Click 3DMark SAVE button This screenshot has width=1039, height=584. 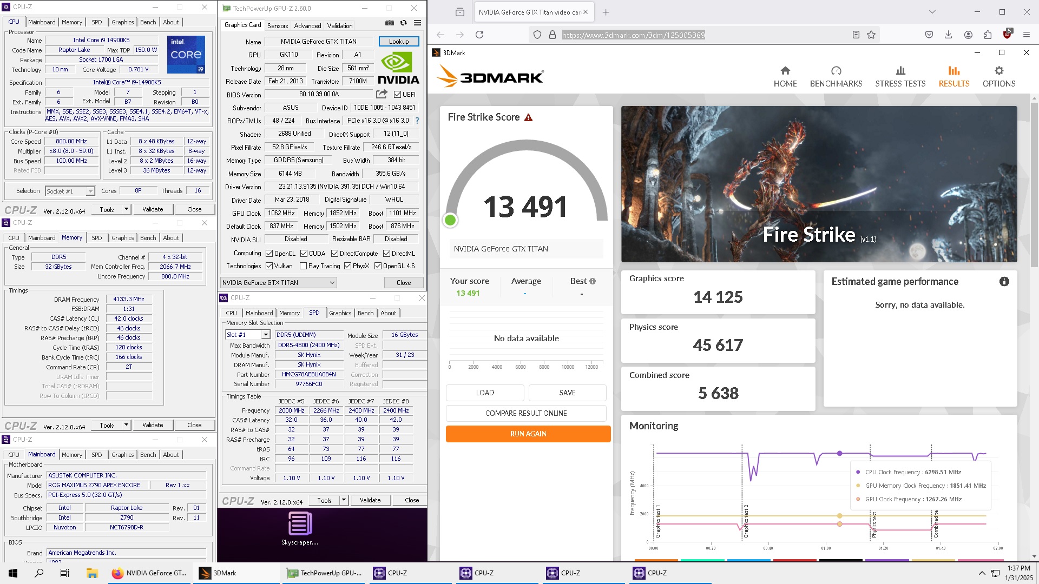[x=567, y=393]
